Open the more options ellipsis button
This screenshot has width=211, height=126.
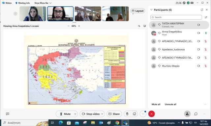[143, 114]
